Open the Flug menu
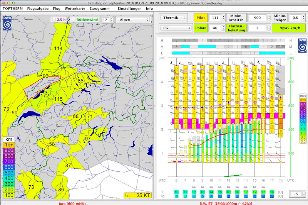Viewport: 308px width, 205px height. coord(57,8)
